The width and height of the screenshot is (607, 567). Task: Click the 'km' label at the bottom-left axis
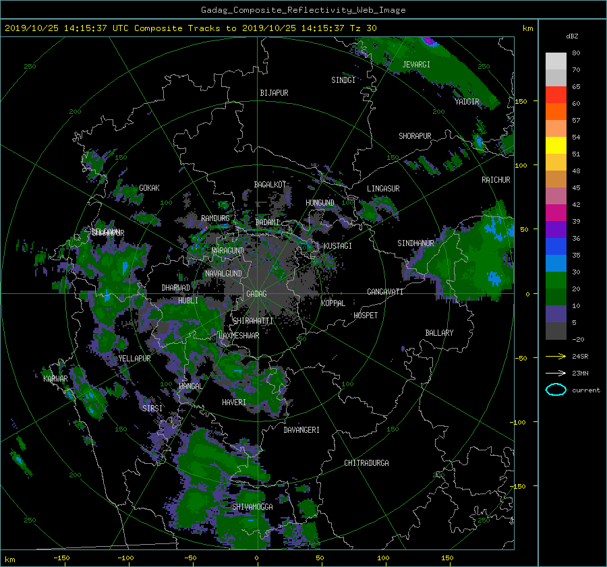[x=9, y=560]
